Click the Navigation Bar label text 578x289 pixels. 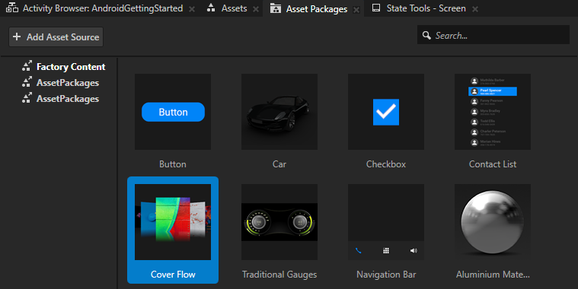click(386, 275)
